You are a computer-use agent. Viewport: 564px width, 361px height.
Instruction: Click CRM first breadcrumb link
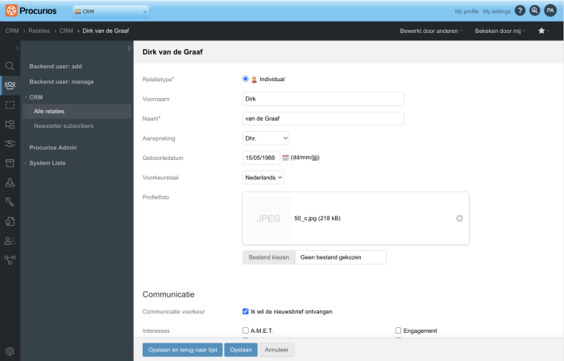tap(12, 31)
